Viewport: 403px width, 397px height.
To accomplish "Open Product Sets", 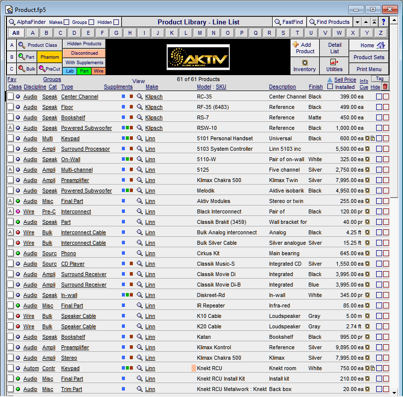I will click(x=369, y=57).
